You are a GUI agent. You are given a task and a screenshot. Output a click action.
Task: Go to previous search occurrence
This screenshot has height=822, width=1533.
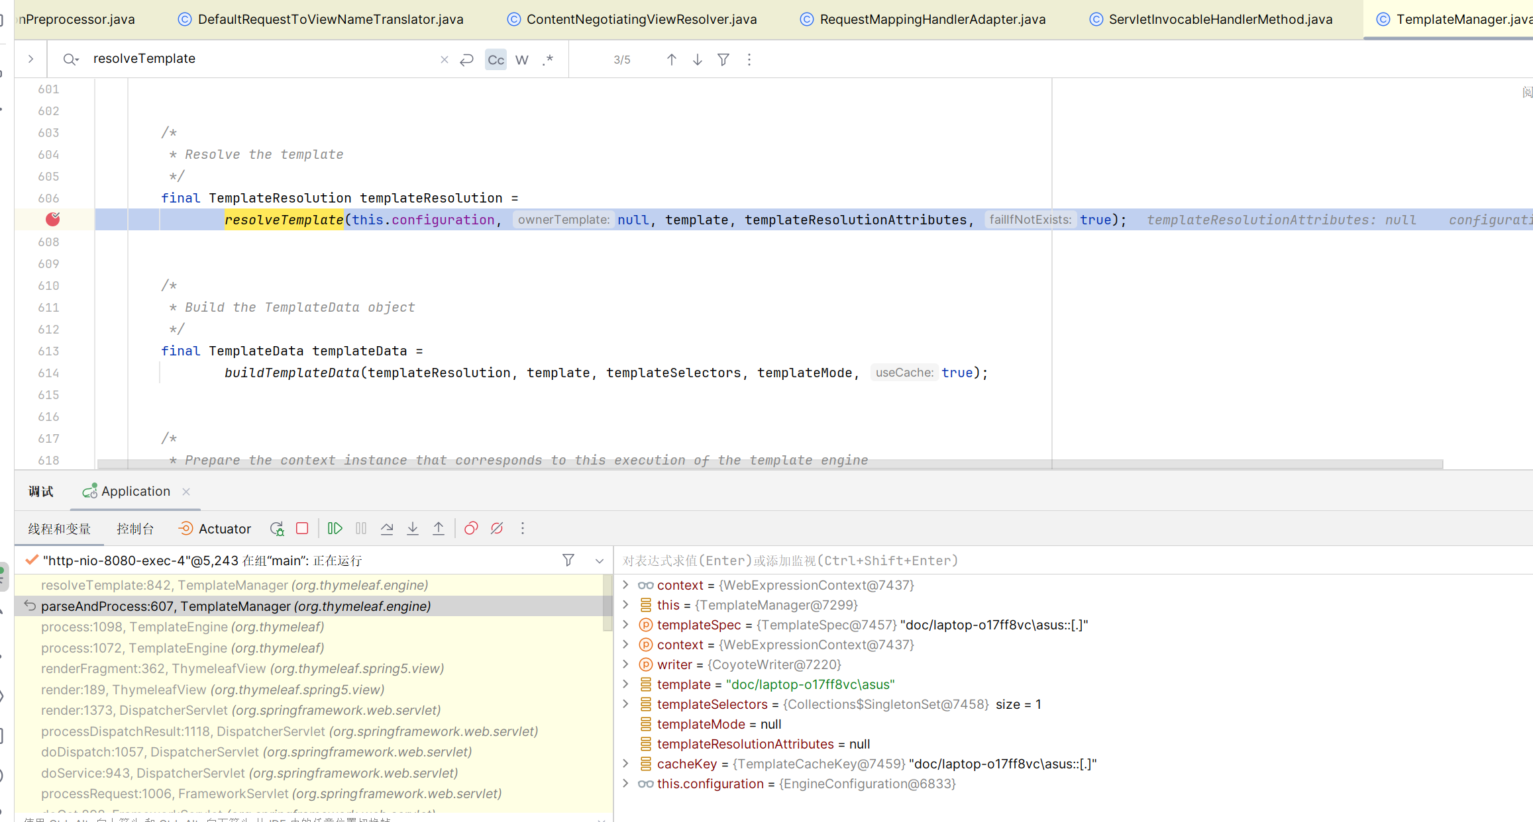pos(671,60)
